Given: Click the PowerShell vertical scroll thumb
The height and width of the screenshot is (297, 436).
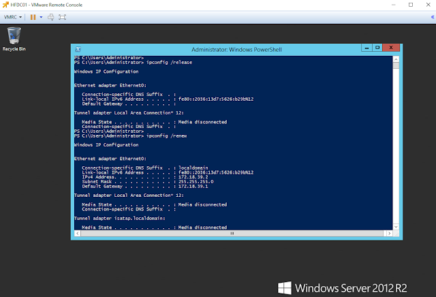Looking at the screenshot, I should click(396, 65).
